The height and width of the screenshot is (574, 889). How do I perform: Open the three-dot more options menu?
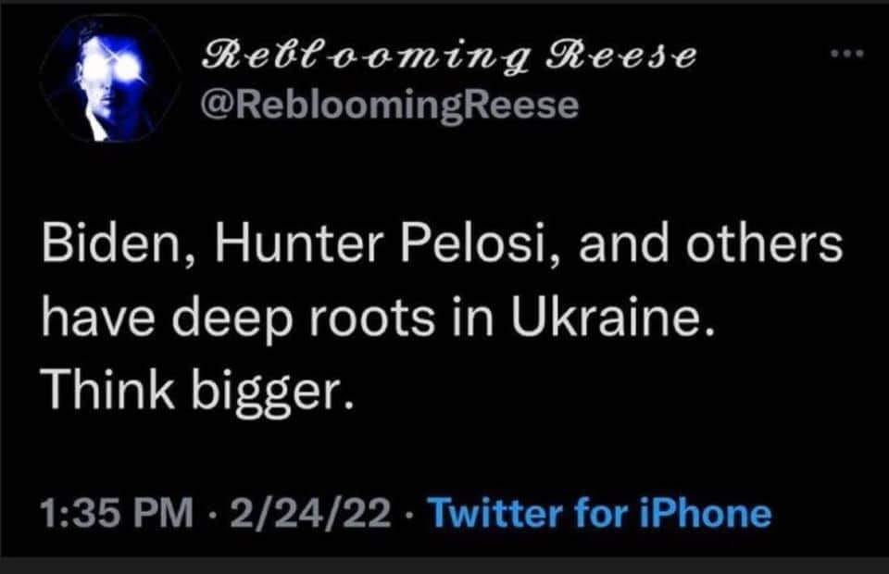click(847, 54)
